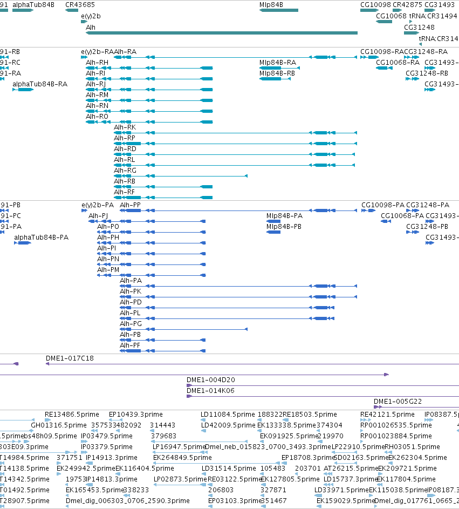Click the LP02873.5prime EST label
This screenshot has width=459, height=509.
point(180,479)
